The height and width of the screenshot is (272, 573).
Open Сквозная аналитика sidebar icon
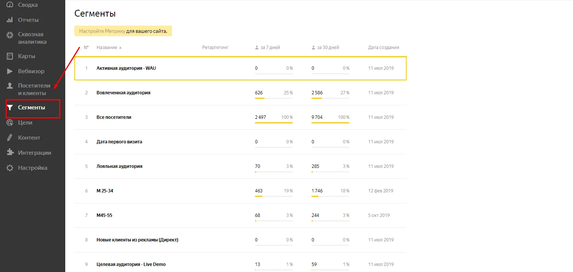[10, 35]
